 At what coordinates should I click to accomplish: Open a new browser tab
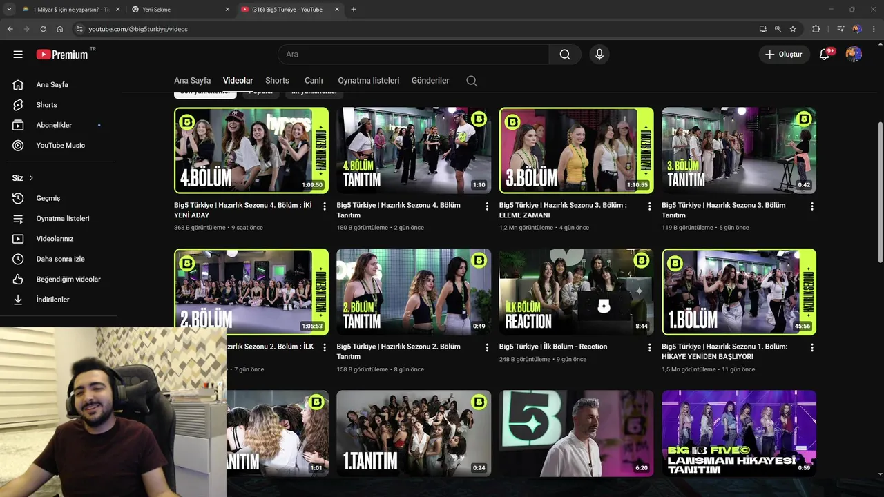[354, 10]
